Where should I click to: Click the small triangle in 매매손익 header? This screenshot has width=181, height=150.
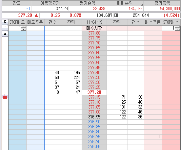pyautogui.click(x=142, y=5)
